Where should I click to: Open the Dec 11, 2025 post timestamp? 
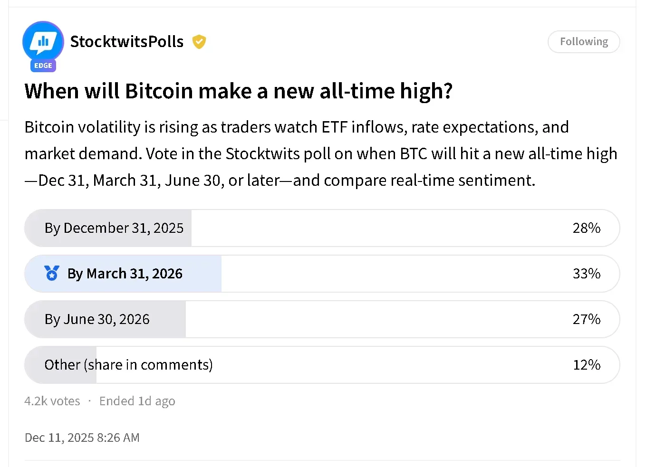tap(82, 438)
